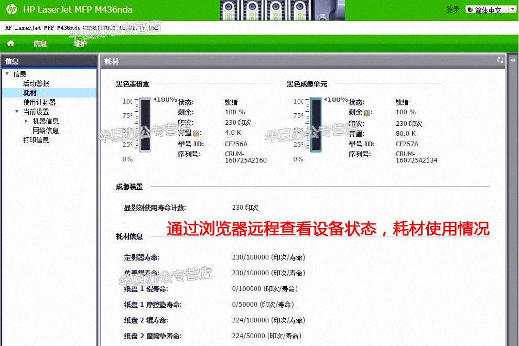The width and height of the screenshot is (519, 346).
Task: Switch to the 维护 tab
Action: click(80, 44)
